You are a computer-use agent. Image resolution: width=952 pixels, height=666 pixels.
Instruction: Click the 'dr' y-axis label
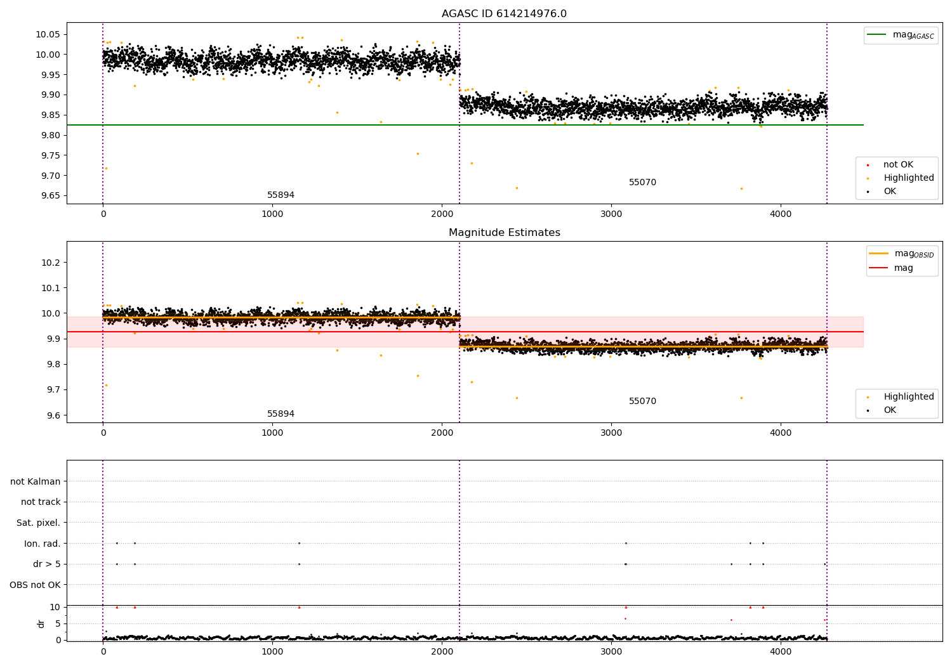coord(41,624)
